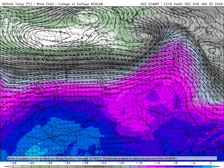The width and height of the screenshot is (224, 168).
Task: Click 'College of DuPage NEXLAB' header text
Action: (x=80, y=4)
